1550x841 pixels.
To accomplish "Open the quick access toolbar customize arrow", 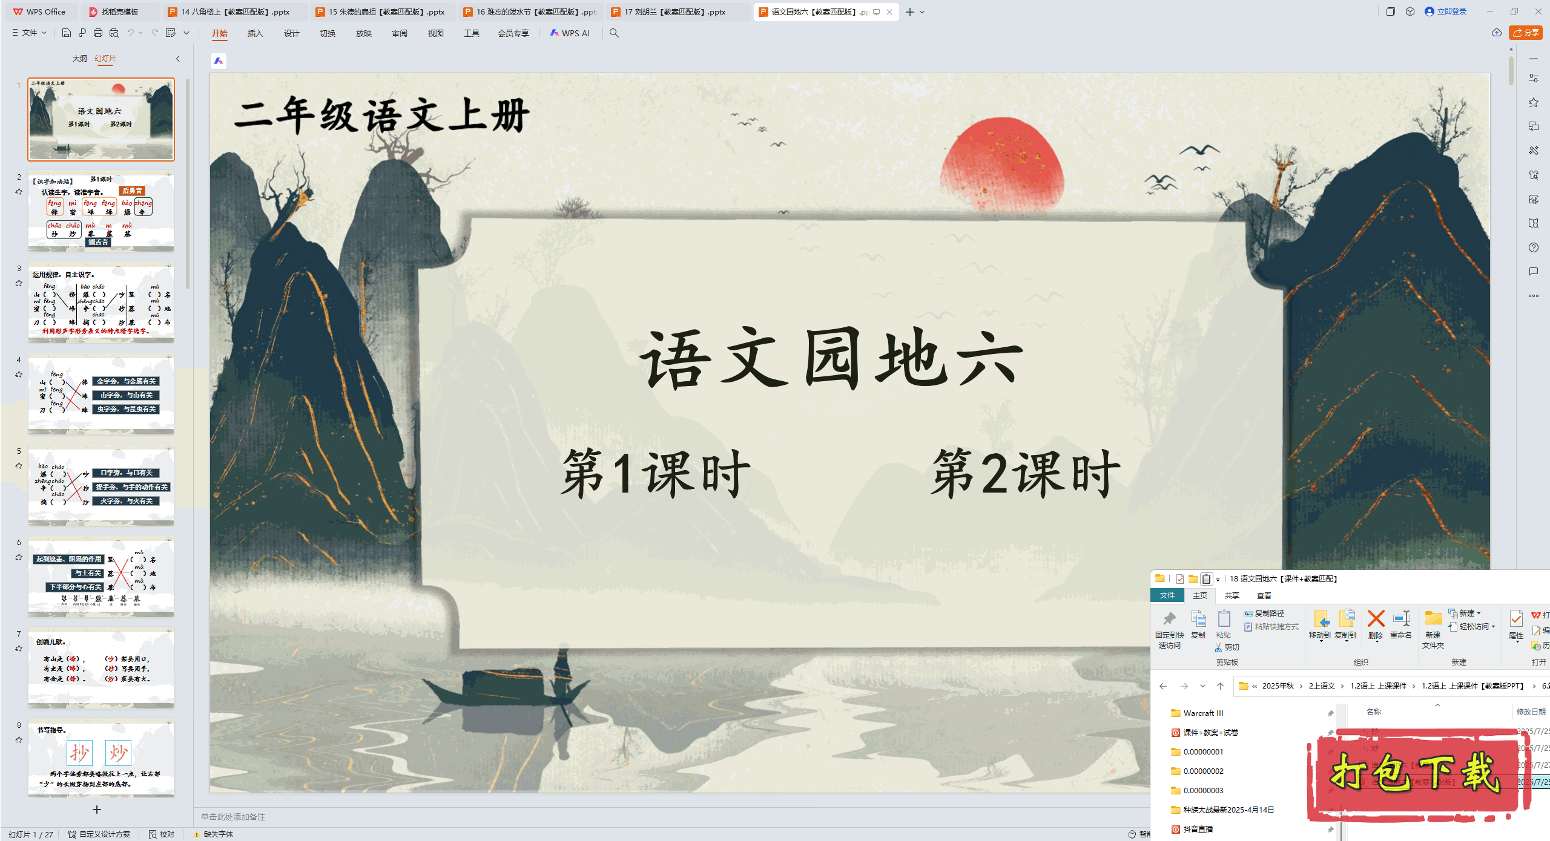I will pos(186,33).
